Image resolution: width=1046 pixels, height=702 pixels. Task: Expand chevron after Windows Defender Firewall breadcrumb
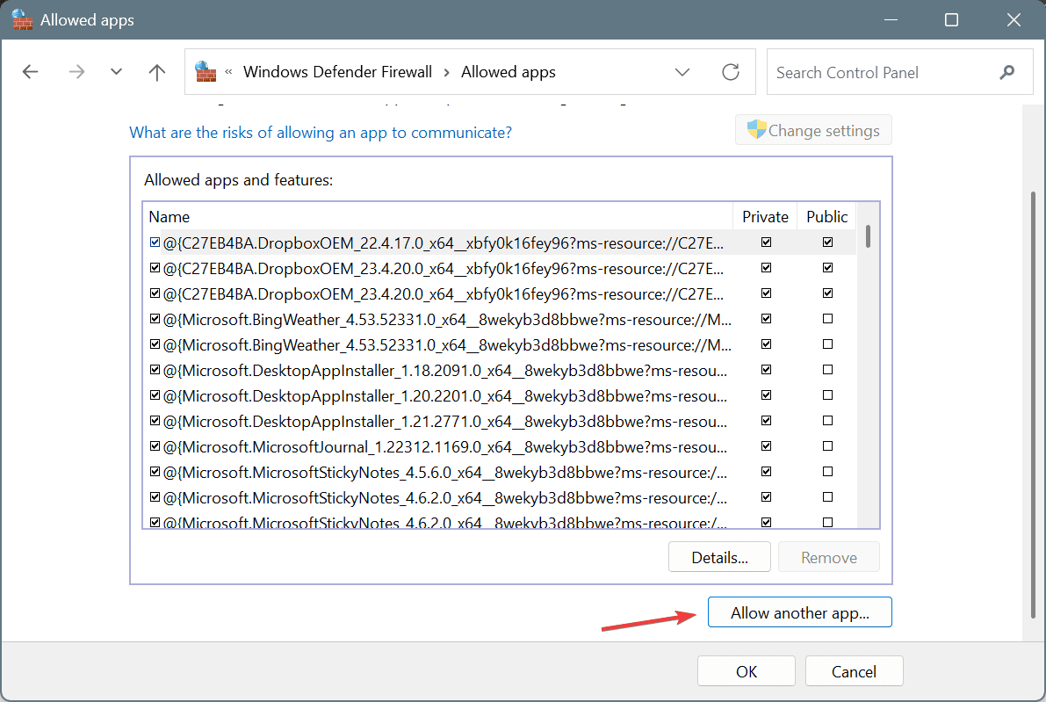pyautogui.click(x=446, y=72)
